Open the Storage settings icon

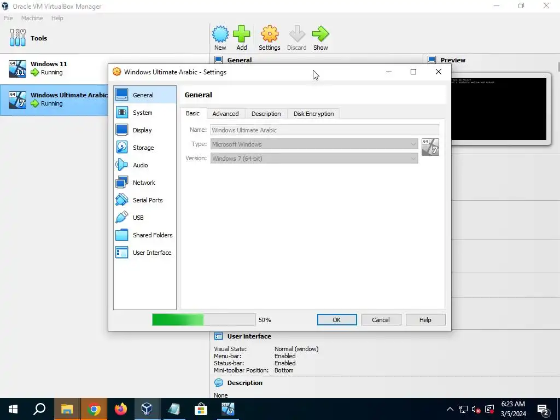[122, 148]
